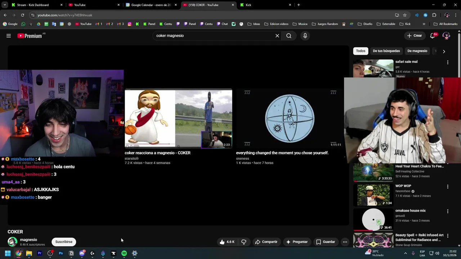Open Spotify from the taskbar

tap(124, 253)
